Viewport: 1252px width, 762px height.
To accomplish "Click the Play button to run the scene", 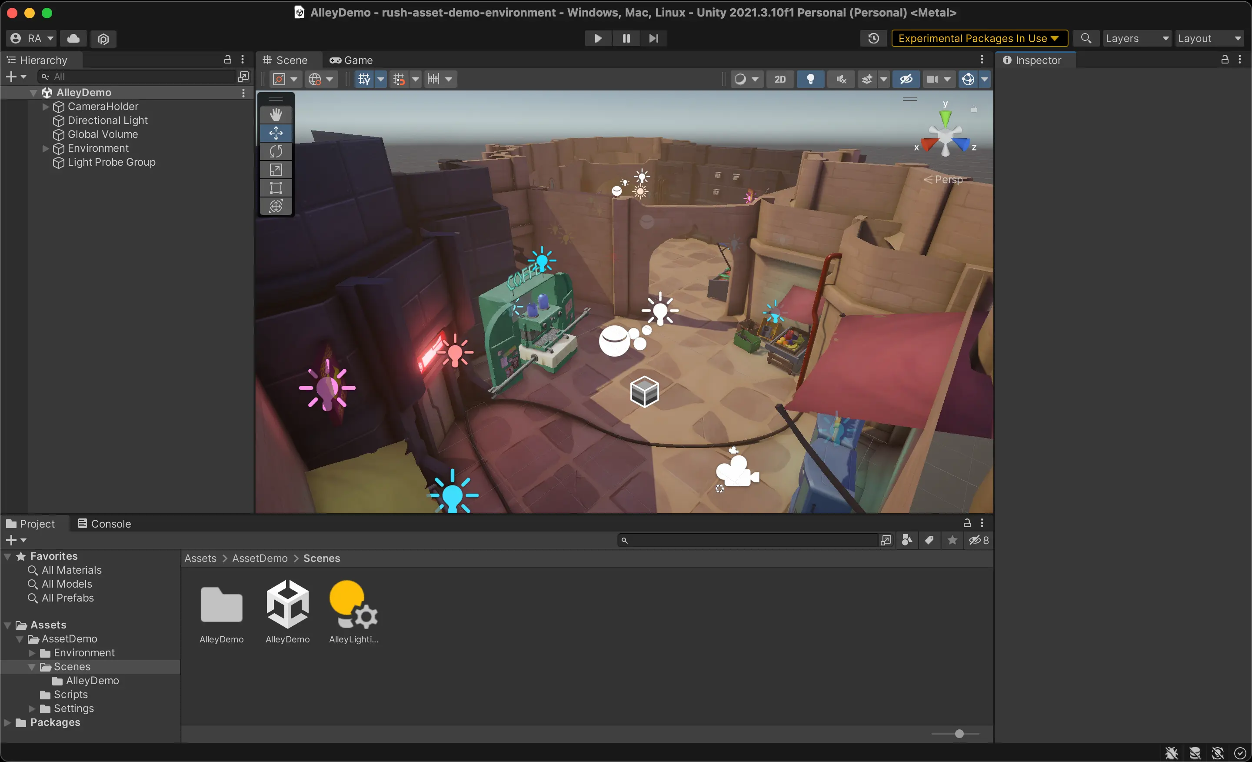I will click(x=597, y=37).
